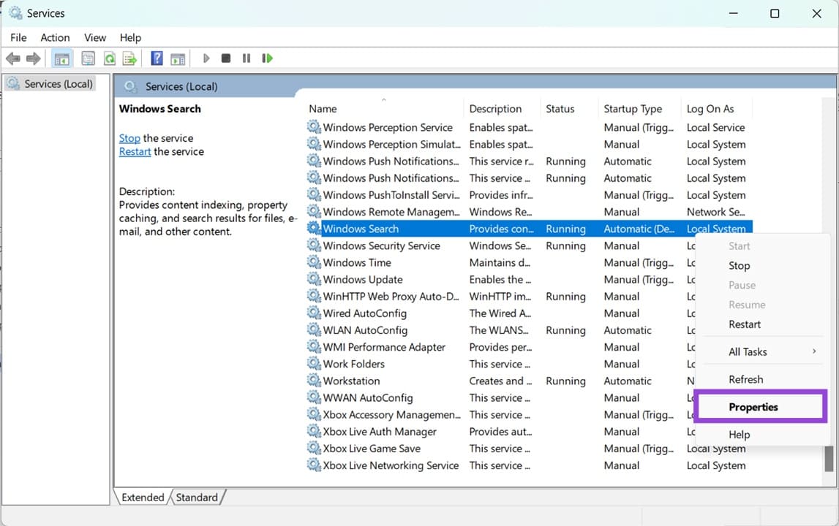Restart the service using the restart toolbar icon
The height and width of the screenshot is (526, 839).
coord(267,58)
